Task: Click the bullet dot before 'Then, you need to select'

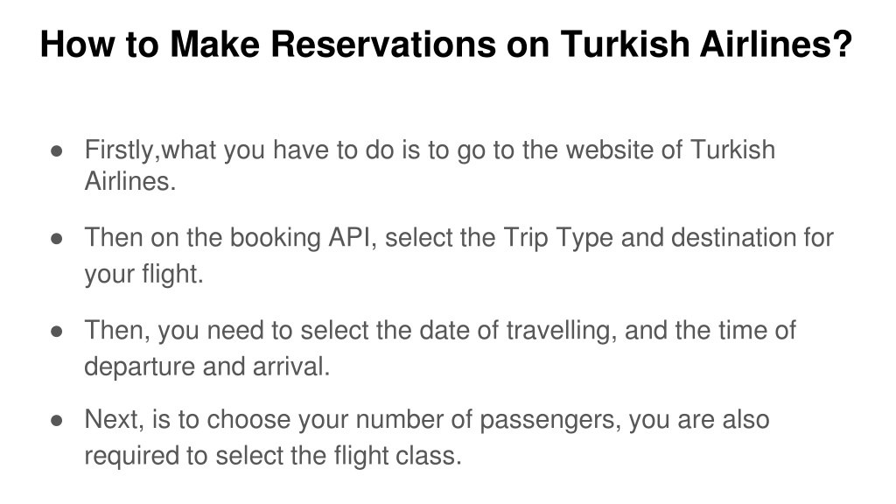Action: click(x=57, y=332)
